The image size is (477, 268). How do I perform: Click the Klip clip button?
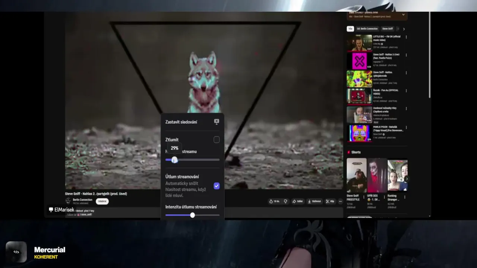pos(330,201)
